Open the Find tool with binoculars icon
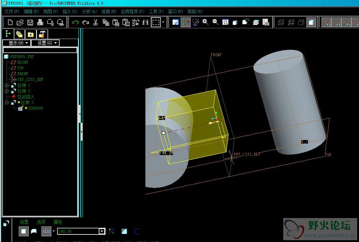 coord(146,22)
